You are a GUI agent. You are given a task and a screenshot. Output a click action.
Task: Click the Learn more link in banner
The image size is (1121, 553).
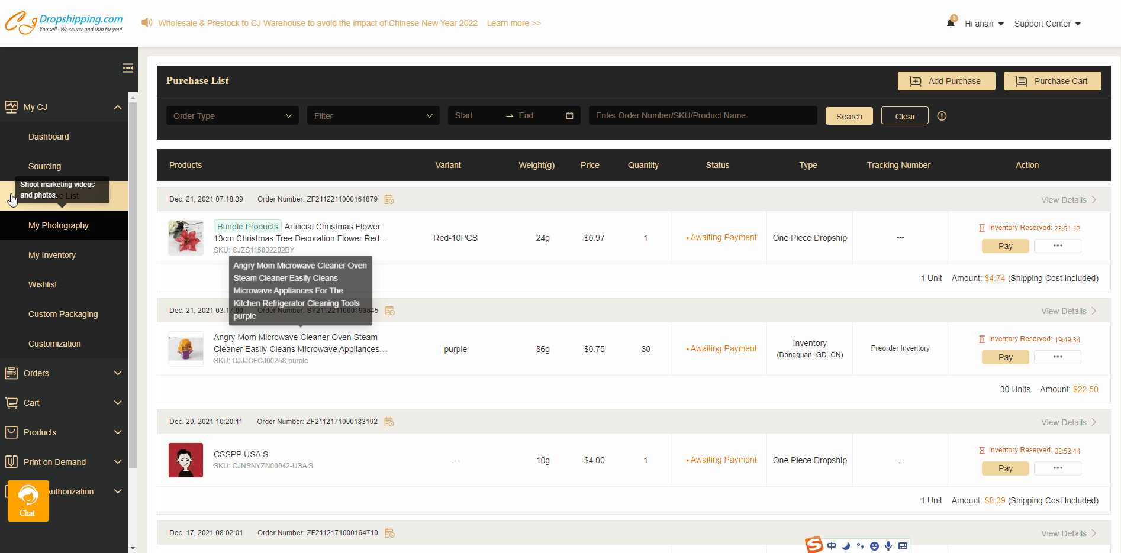point(513,23)
